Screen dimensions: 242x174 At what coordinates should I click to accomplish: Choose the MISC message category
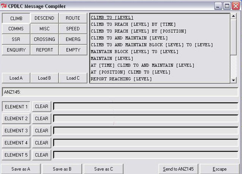44,29
